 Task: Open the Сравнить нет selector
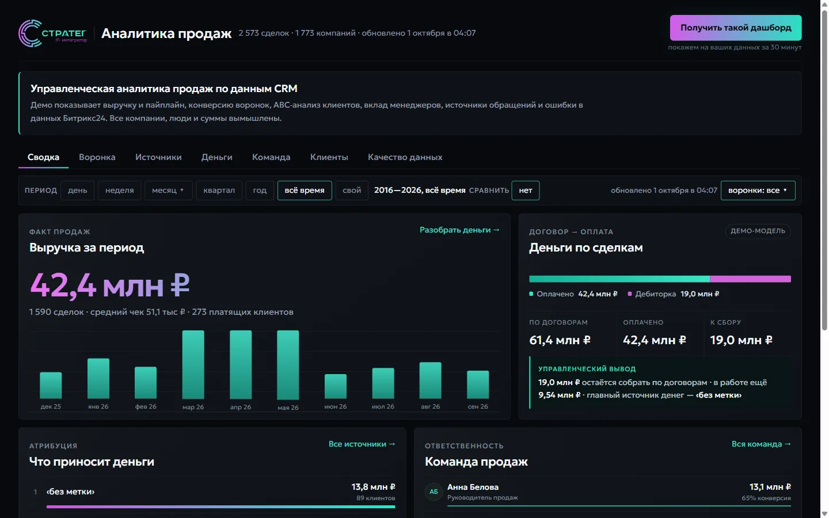pyautogui.click(x=526, y=191)
